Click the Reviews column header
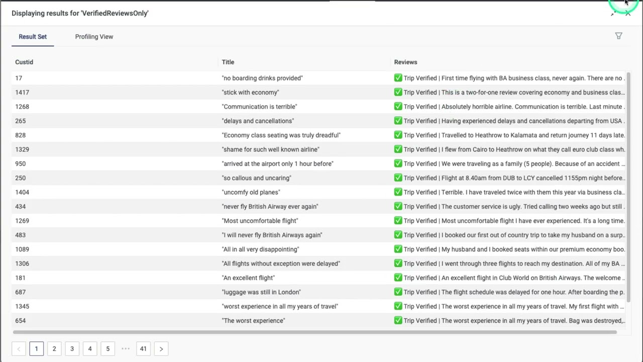The height and width of the screenshot is (362, 643). (x=405, y=62)
